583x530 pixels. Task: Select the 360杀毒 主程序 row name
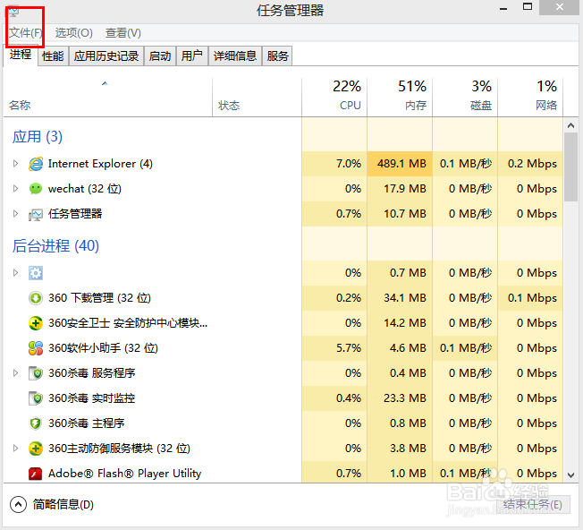coord(87,423)
